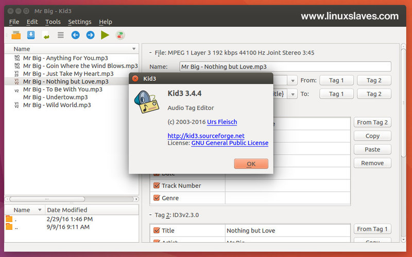This screenshot has height=257, width=412.
Task: Open the Tools menu
Action: tap(53, 22)
